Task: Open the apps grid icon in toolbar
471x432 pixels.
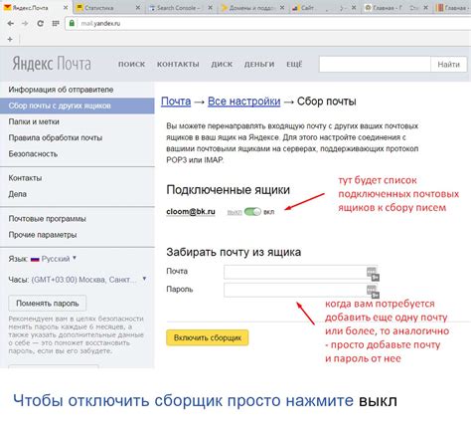Action: (x=56, y=24)
